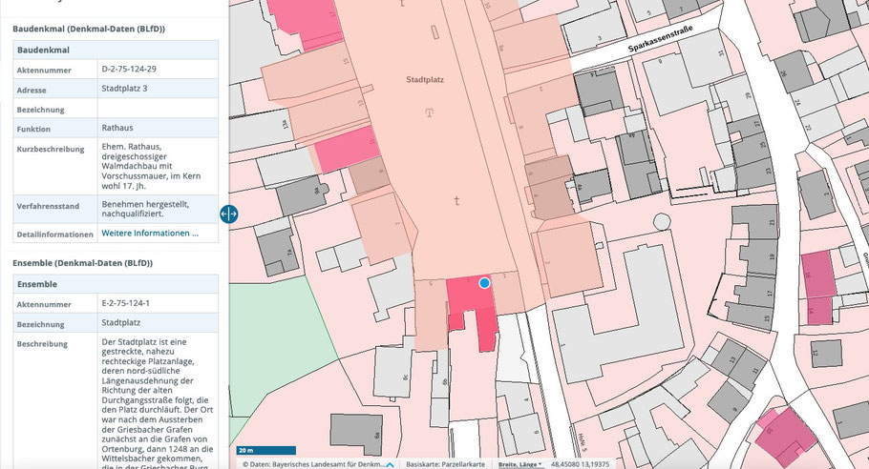
Task: Click the Bayerisches Landesamt data attribution text
Action: tap(313, 464)
